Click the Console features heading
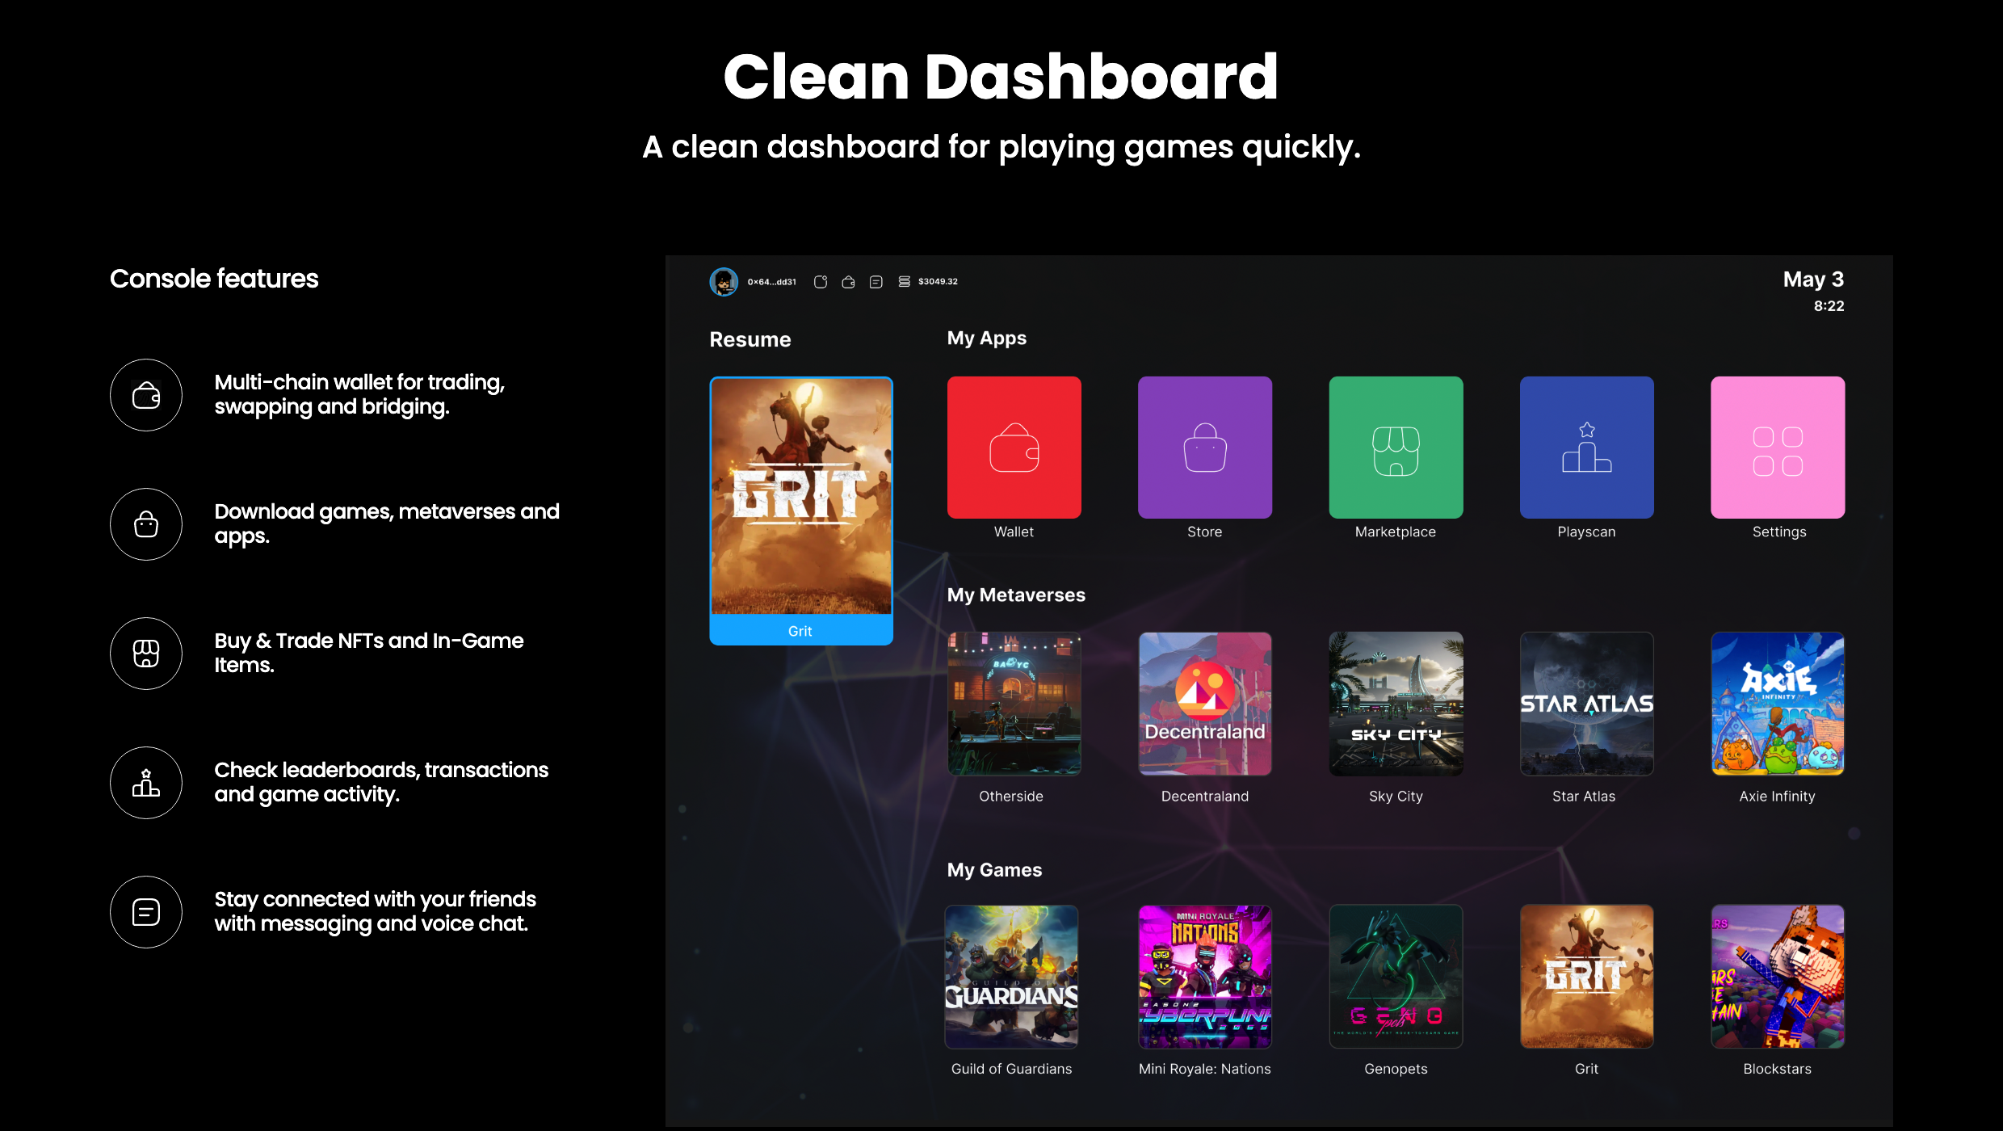The width and height of the screenshot is (2003, 1131). [214, 279]
